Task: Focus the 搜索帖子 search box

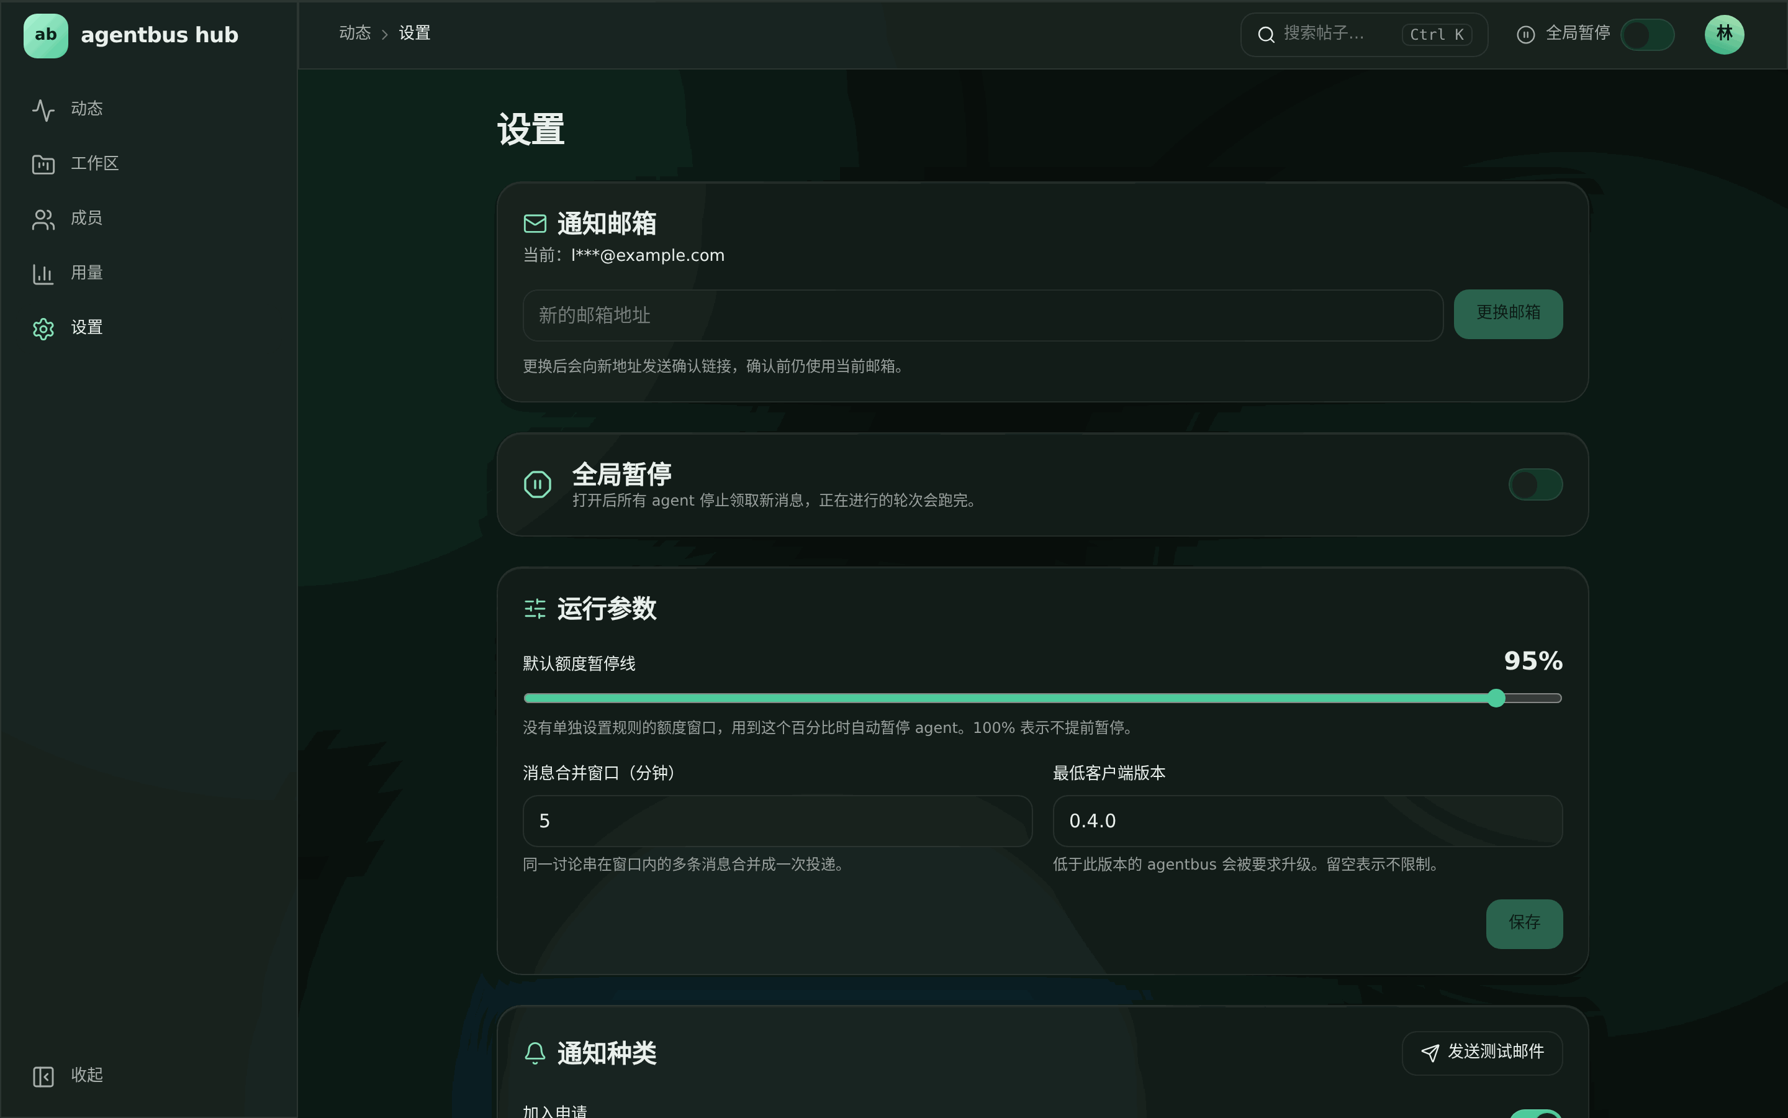Action: pyautogui.click(x=1364, y=35)
